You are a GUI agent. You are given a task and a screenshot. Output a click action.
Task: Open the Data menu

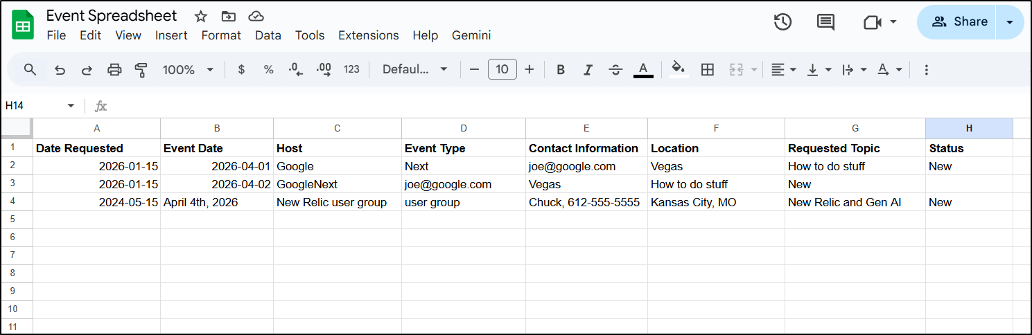coord(268,35)
